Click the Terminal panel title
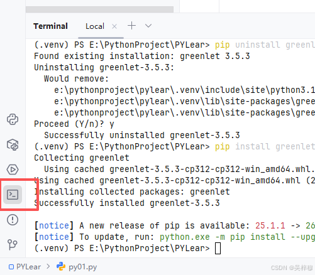315x275 pixels. (50, 26)
